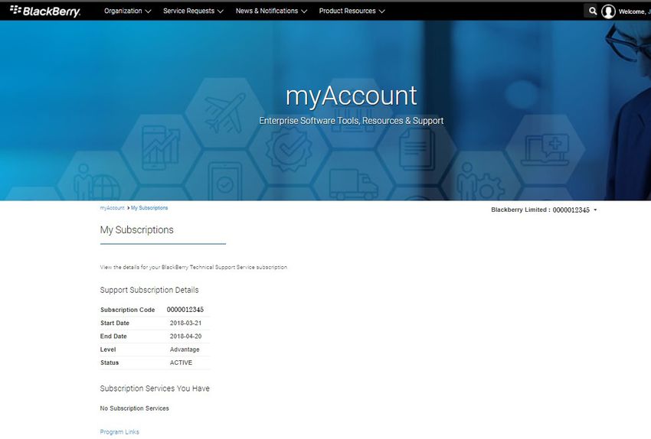Open the search magnifier icon
Image resolution: width=651 pixels, height=439 pixels.
593,11
